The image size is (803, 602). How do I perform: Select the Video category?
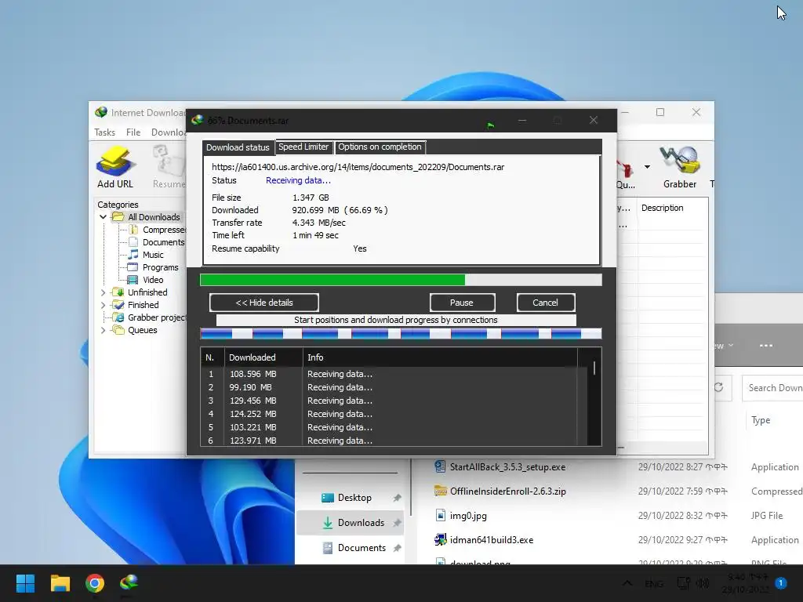pyautogui.click(x=153, y=280)
